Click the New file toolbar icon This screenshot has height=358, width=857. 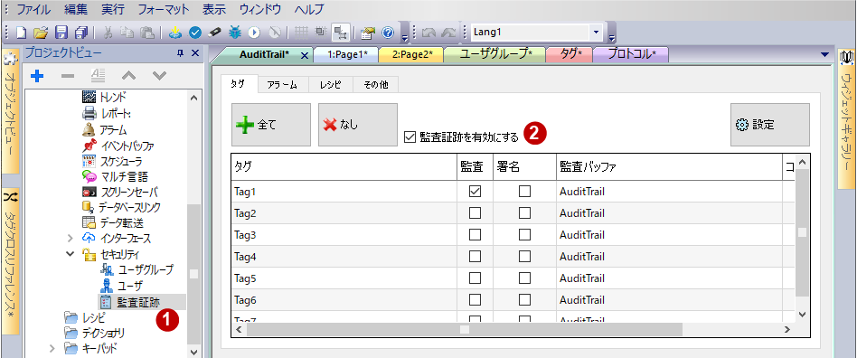pyautogui.click(x=22, y=33)
